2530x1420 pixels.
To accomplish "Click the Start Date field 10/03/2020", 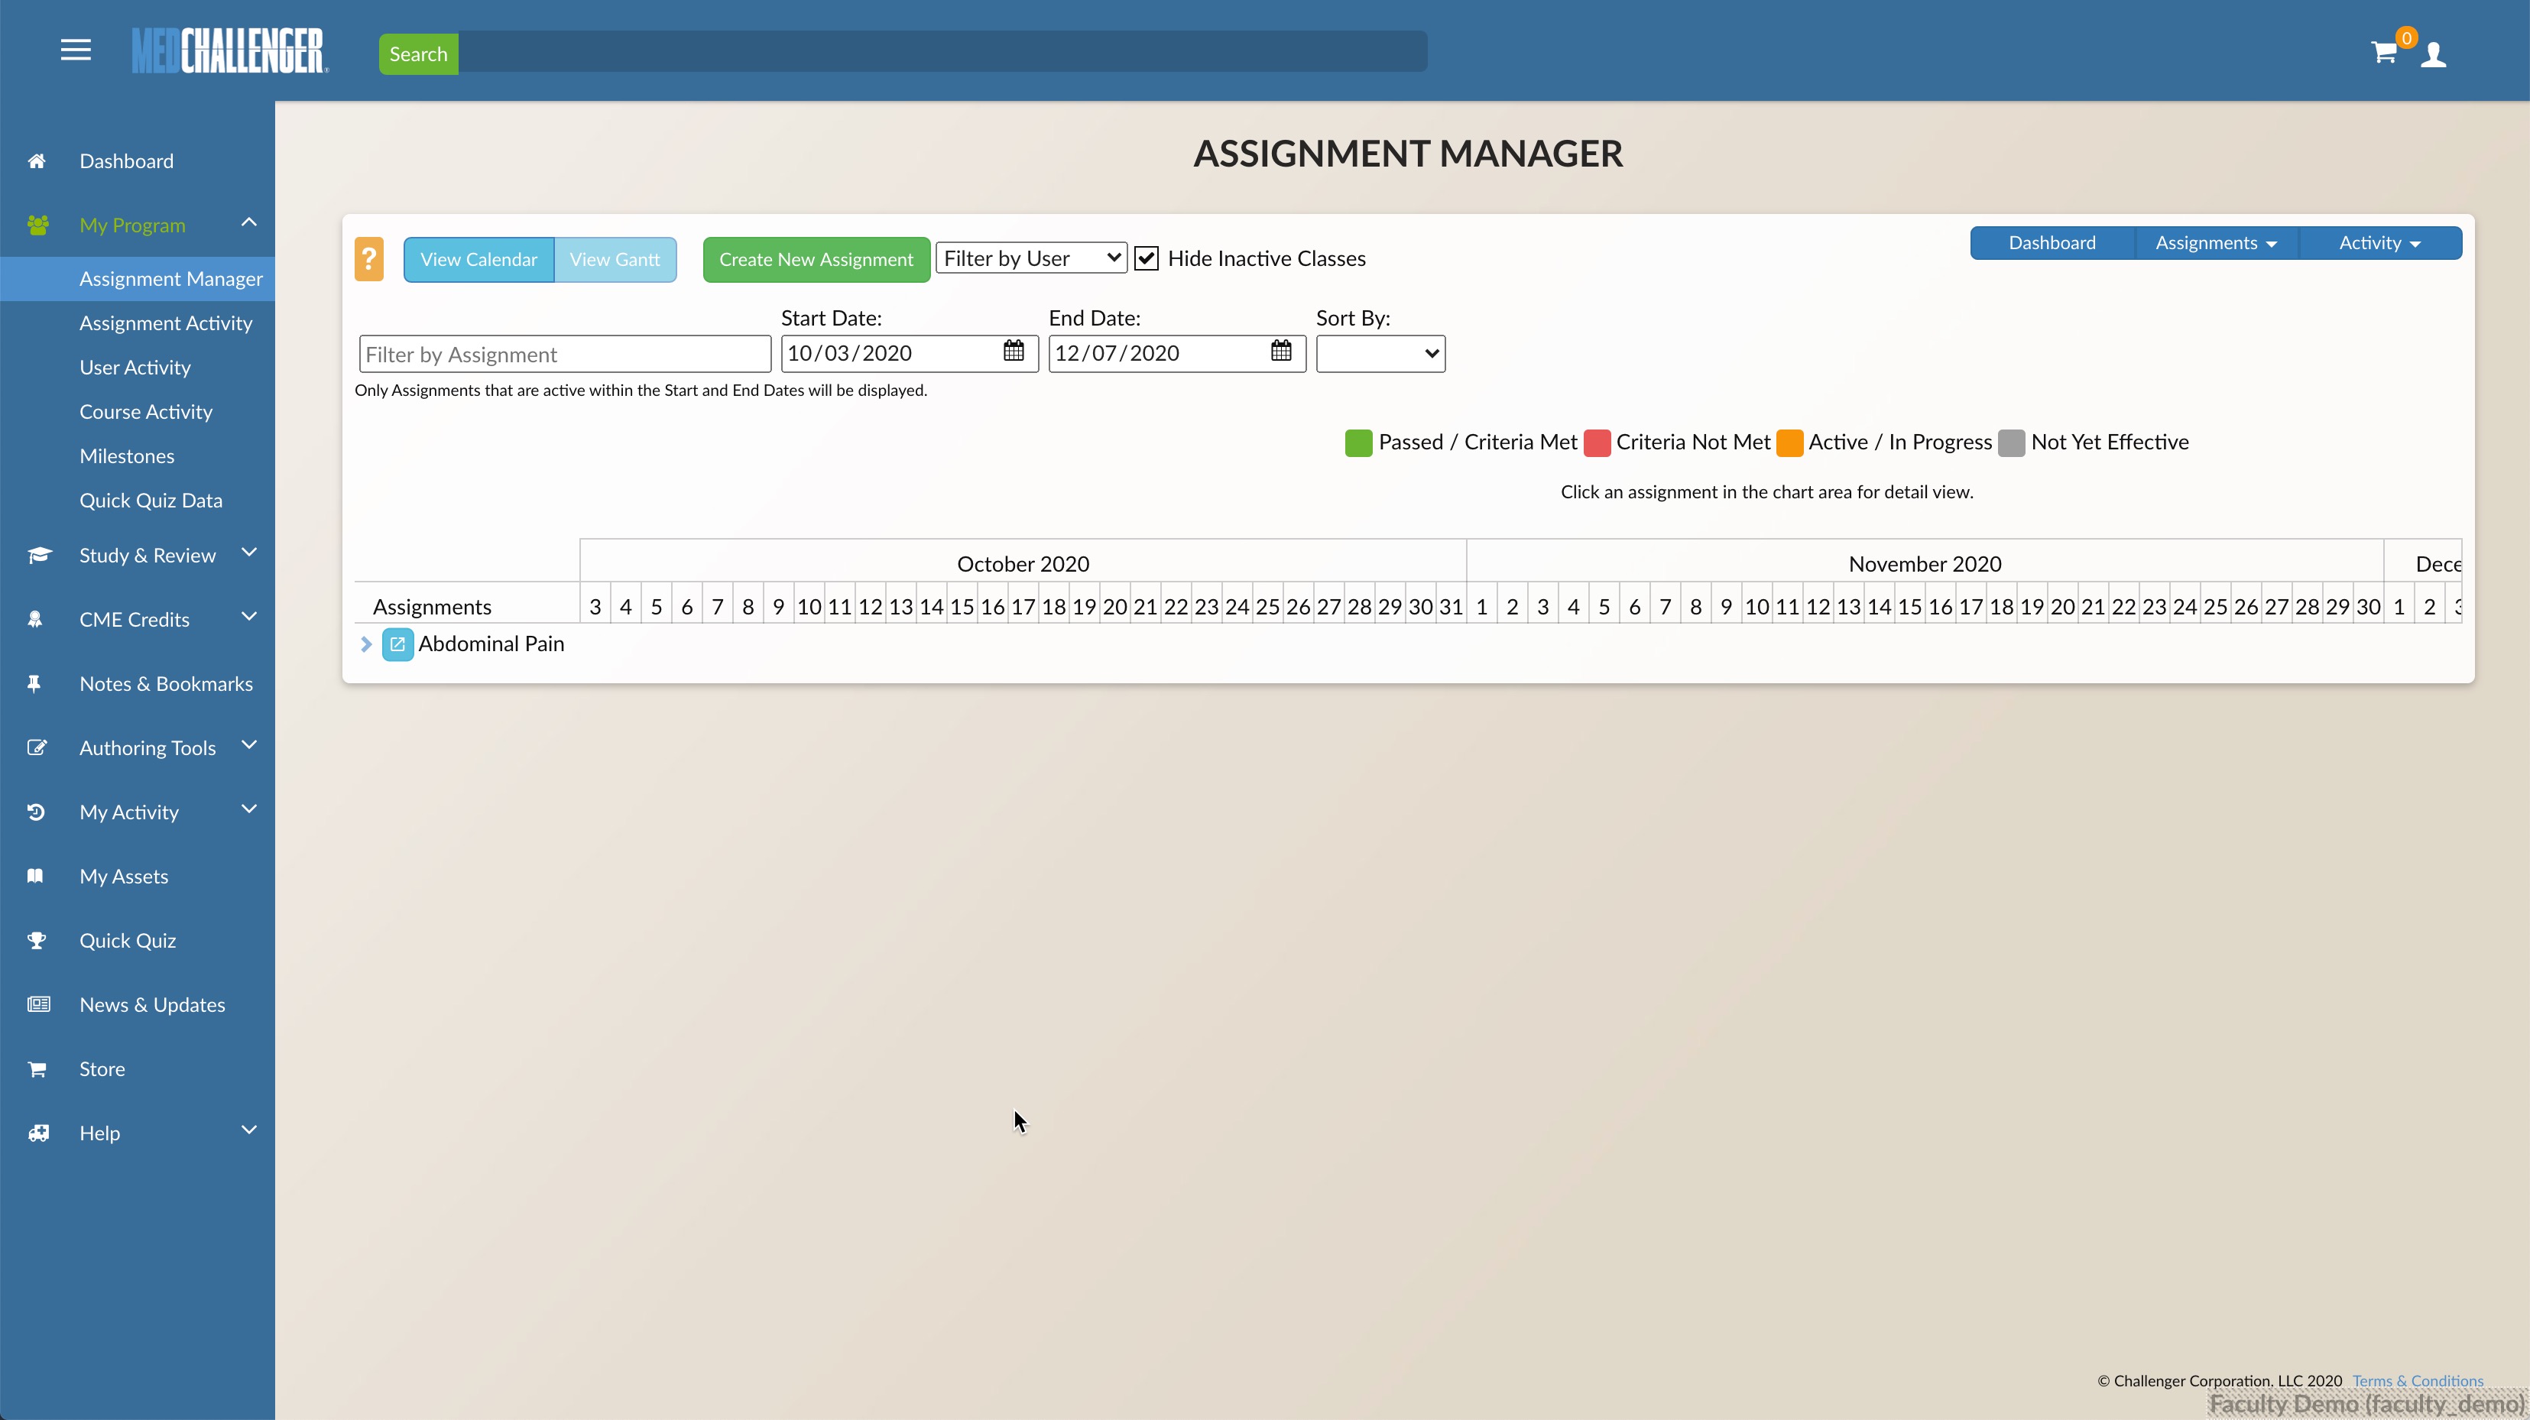I will (910, 354).
